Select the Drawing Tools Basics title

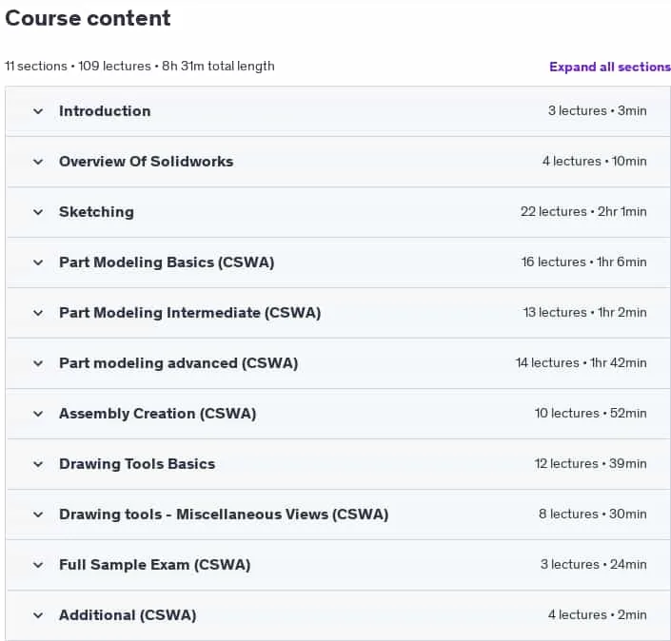(137, 463)
